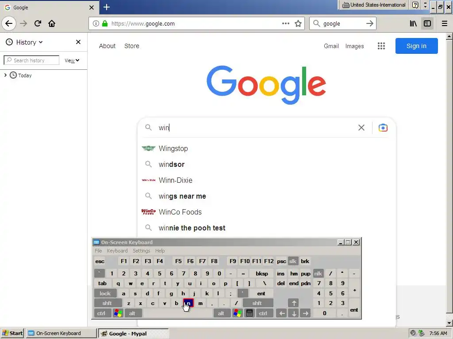Focus the Search history field
The width and height of the screenshot is (453, 339).
(31, 60)
